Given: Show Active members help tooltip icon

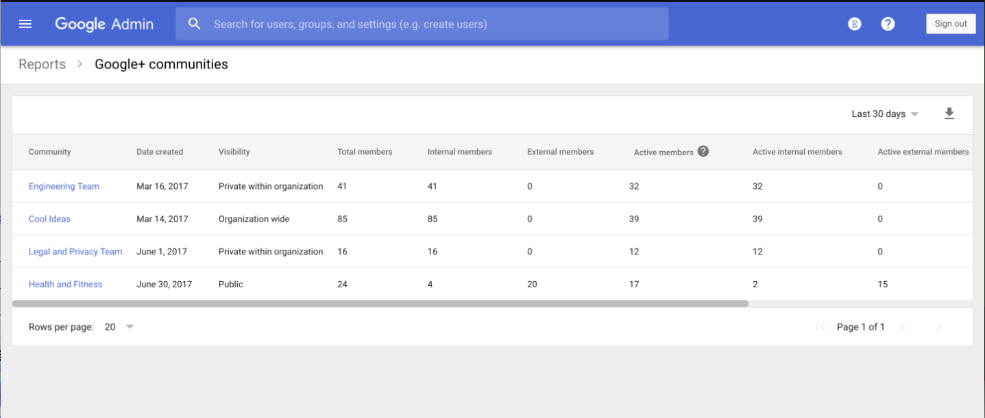Looking at the screenshot, I should click(x=703, y=151).
